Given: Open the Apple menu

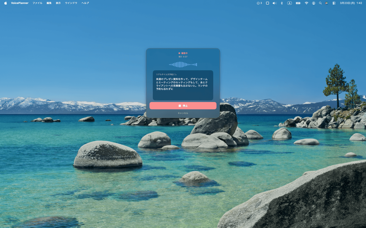Looking at the screenshot, I should (x=5, y=3).
